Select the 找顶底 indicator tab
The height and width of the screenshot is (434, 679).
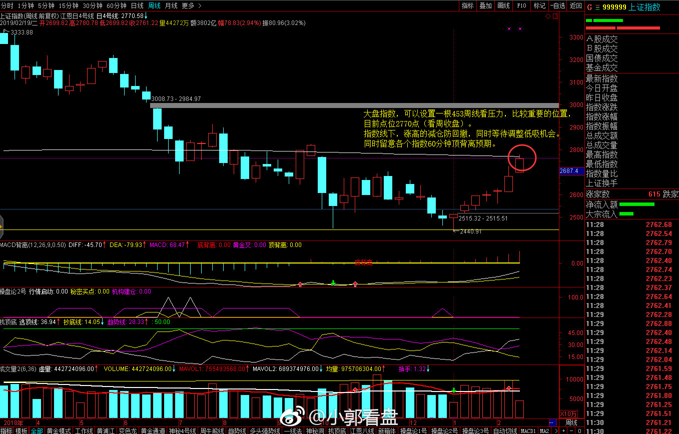337,430
